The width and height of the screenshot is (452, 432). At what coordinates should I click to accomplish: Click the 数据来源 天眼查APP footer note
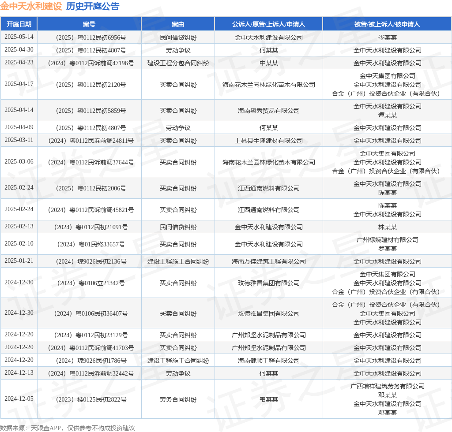(x=68, y=428)
